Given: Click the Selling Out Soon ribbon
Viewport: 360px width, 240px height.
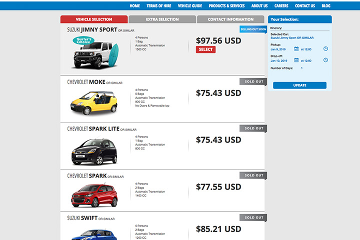Looking at the screenshot, I should (x=253, y=29).
